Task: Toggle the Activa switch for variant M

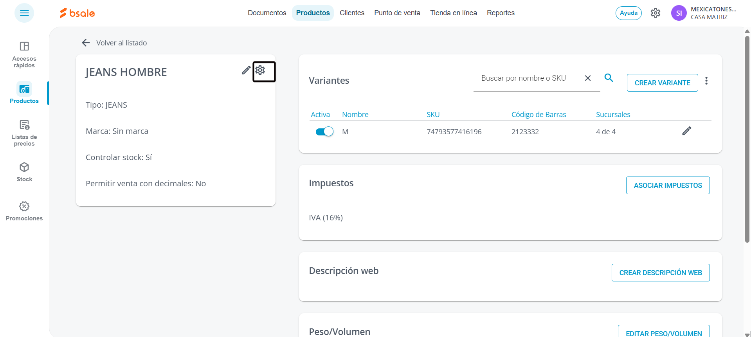Action: click(324, 132)
